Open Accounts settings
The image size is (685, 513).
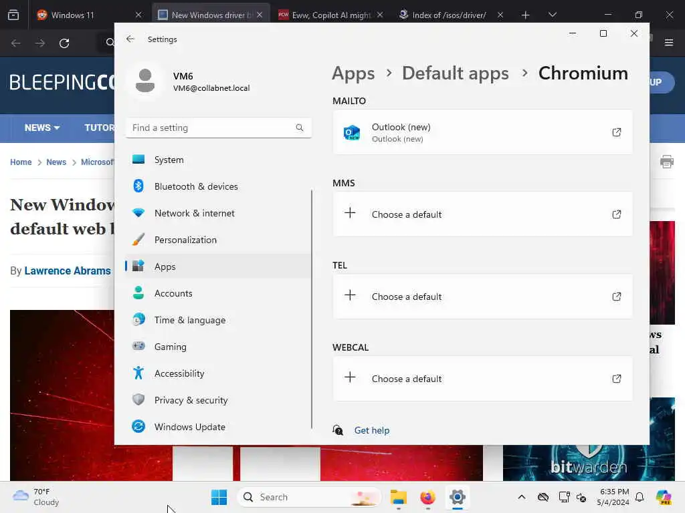pyautogui.click(x=218, y=293)
